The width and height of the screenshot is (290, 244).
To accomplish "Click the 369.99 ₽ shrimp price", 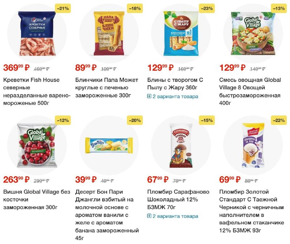I will (16, 68).
